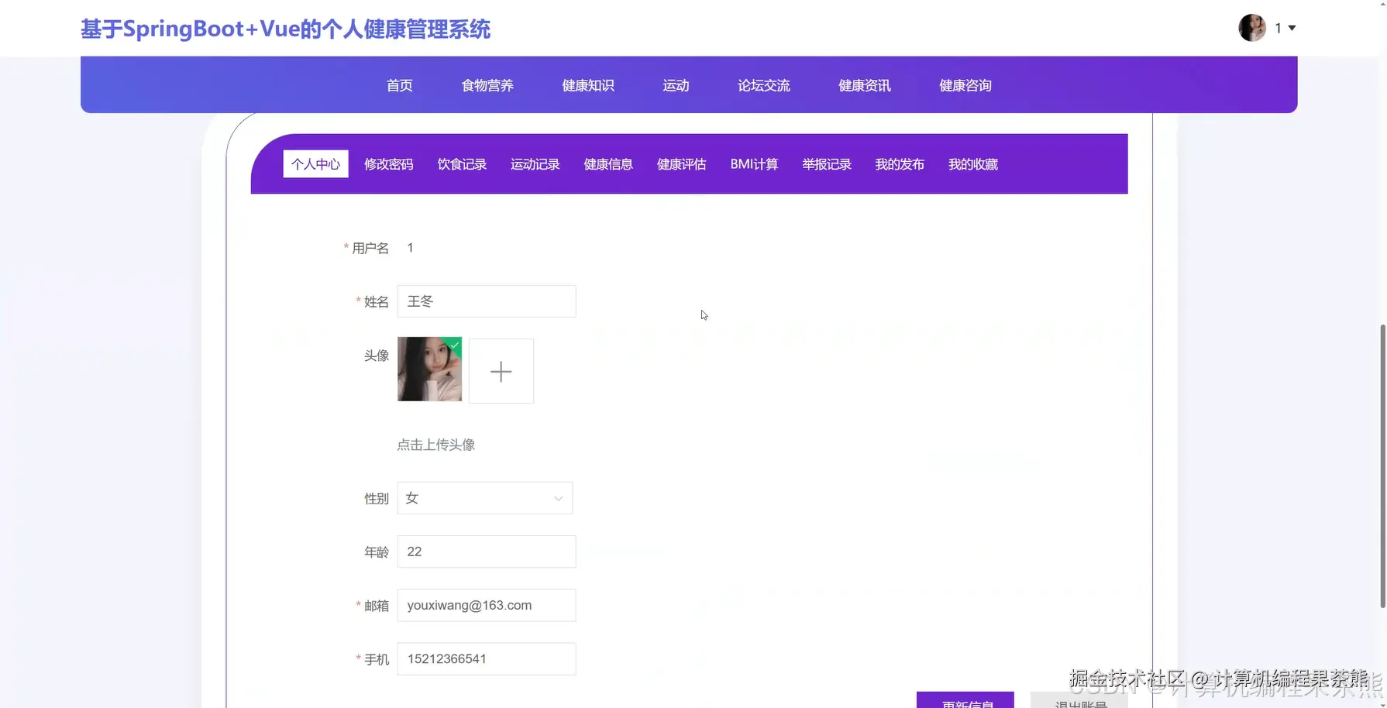The width and height of the screenshot is (1387, 708).
Task: Select the 健康评估 tab
Action: (680, 163)
